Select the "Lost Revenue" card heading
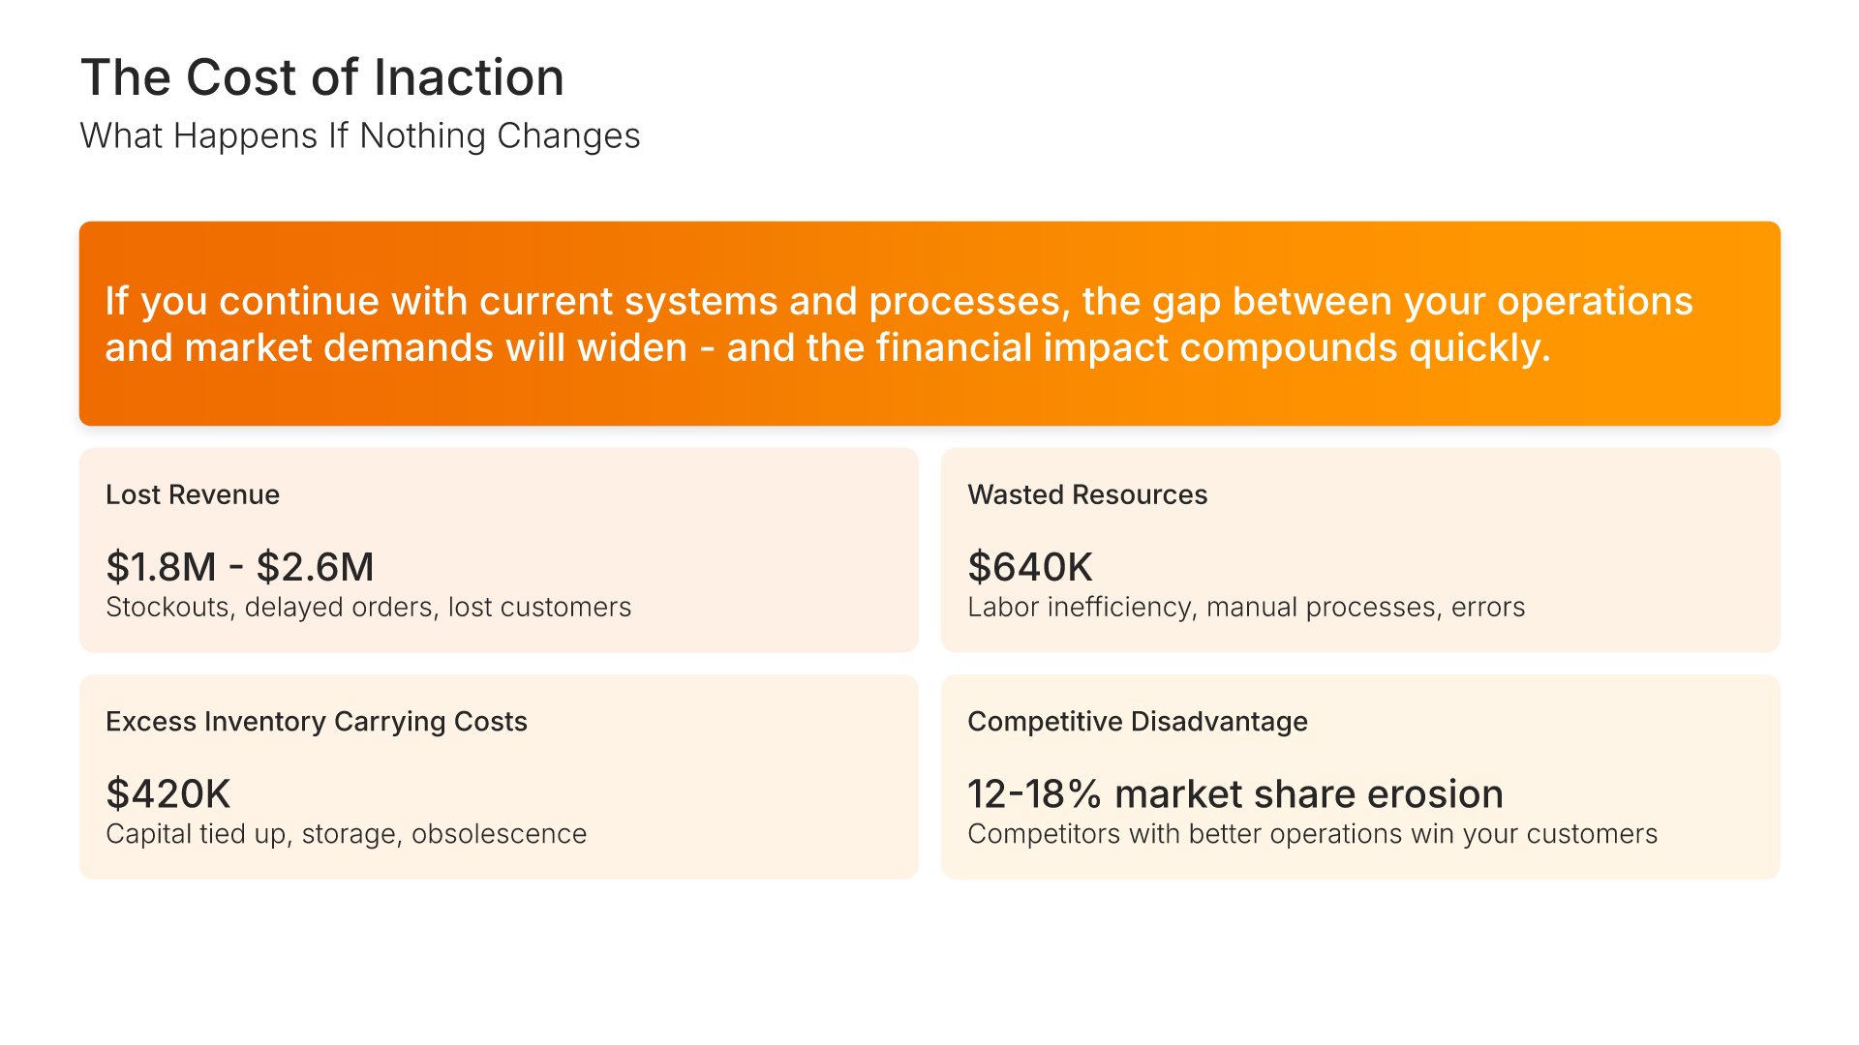The width and height of the screenshot is (1859, 1045). point(193,494)
